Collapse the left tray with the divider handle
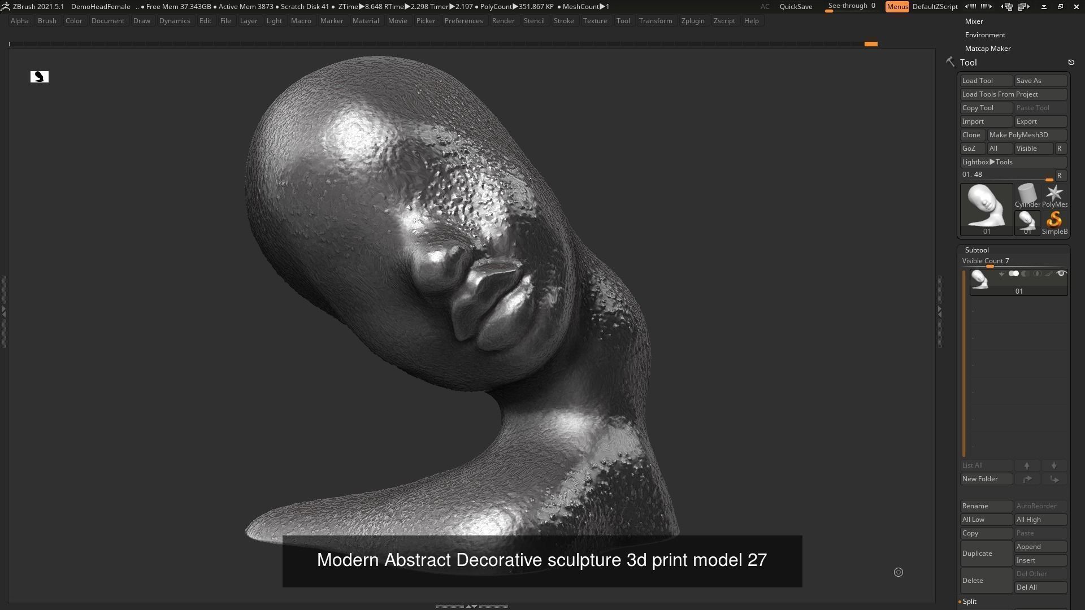The width and height of the screenshot is (1085, 610). click(3, 311)
